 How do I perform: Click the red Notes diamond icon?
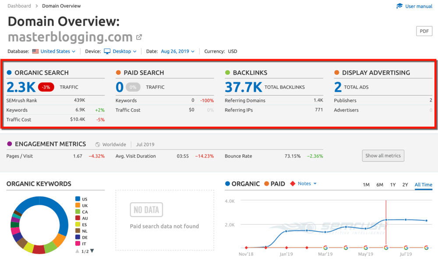tap(293, 183)
